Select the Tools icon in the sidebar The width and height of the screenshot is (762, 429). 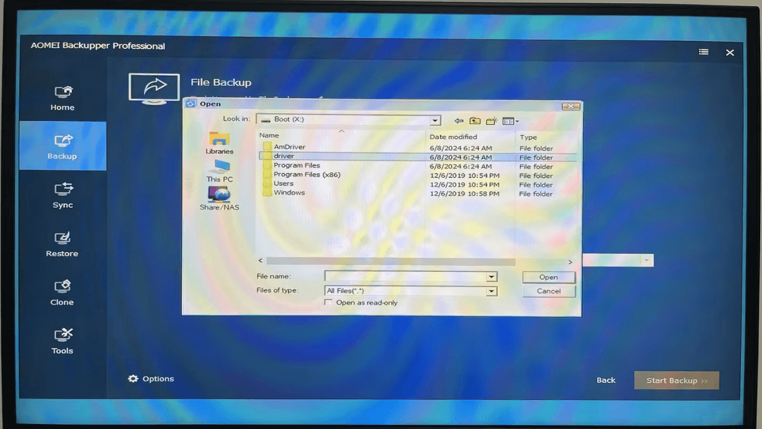point(62,339)
